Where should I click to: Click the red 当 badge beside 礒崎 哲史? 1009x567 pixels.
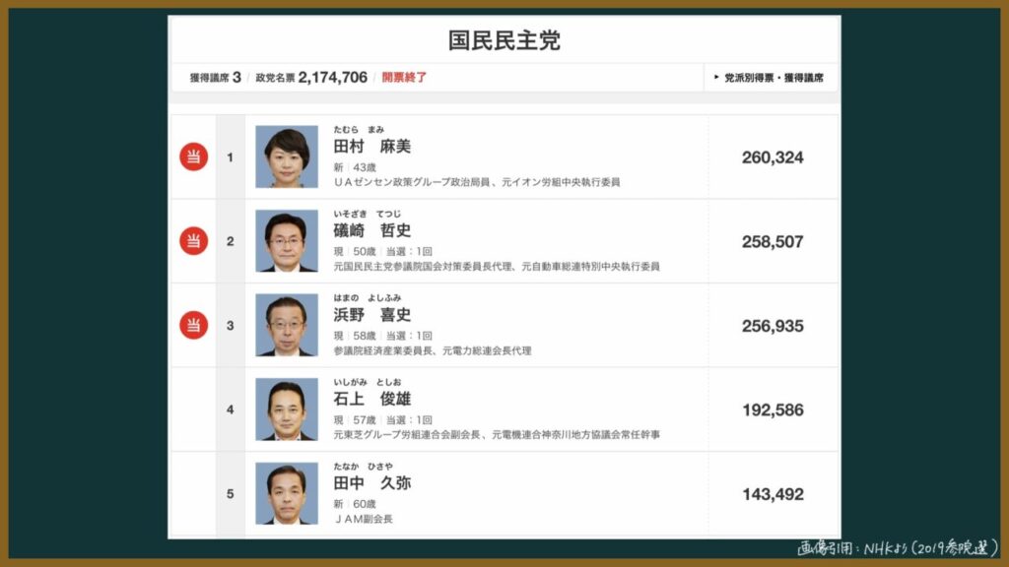tap(193, 241)
